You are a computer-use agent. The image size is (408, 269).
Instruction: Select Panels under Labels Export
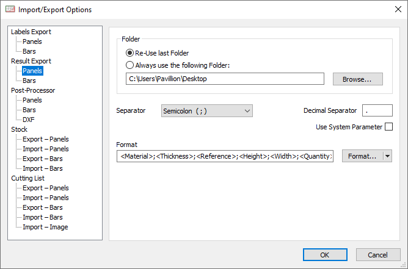32,41
